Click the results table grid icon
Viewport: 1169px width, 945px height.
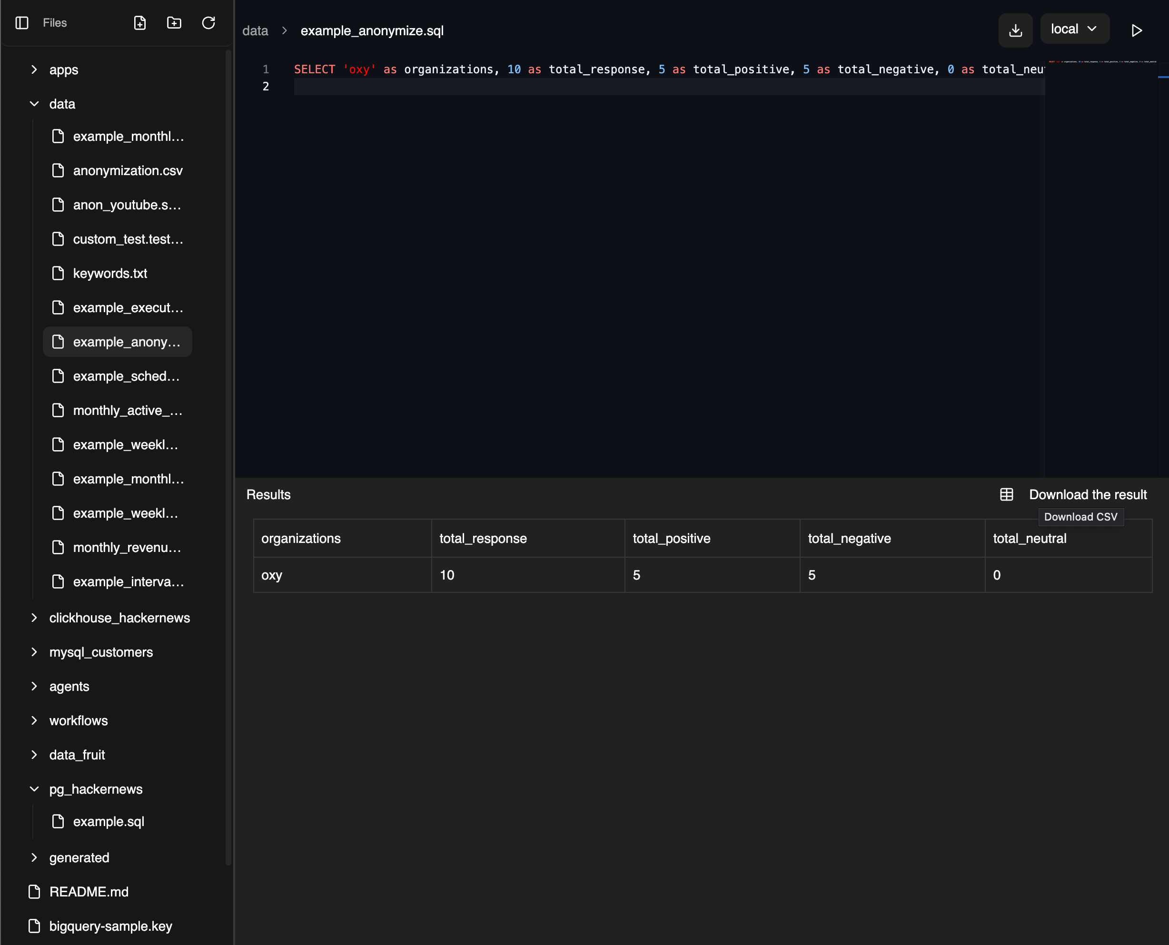[x=1006, y=494]
